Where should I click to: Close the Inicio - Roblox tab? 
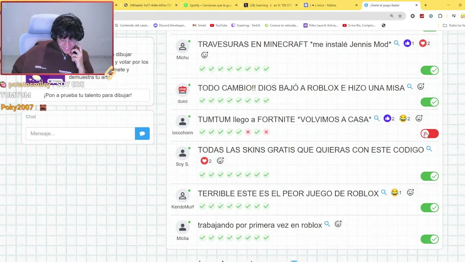click(x=356, y=5)
